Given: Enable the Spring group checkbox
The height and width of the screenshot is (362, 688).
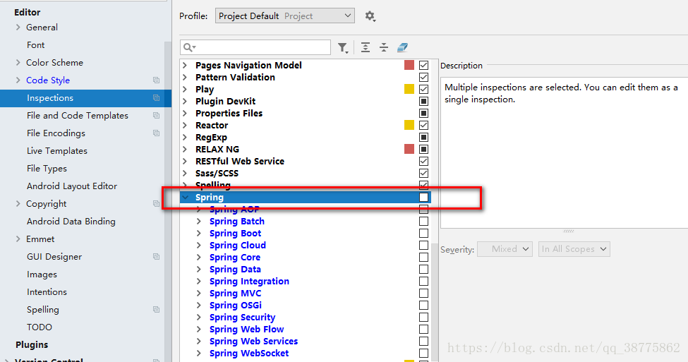Looking at the screenshot, I should coord(423,198).
